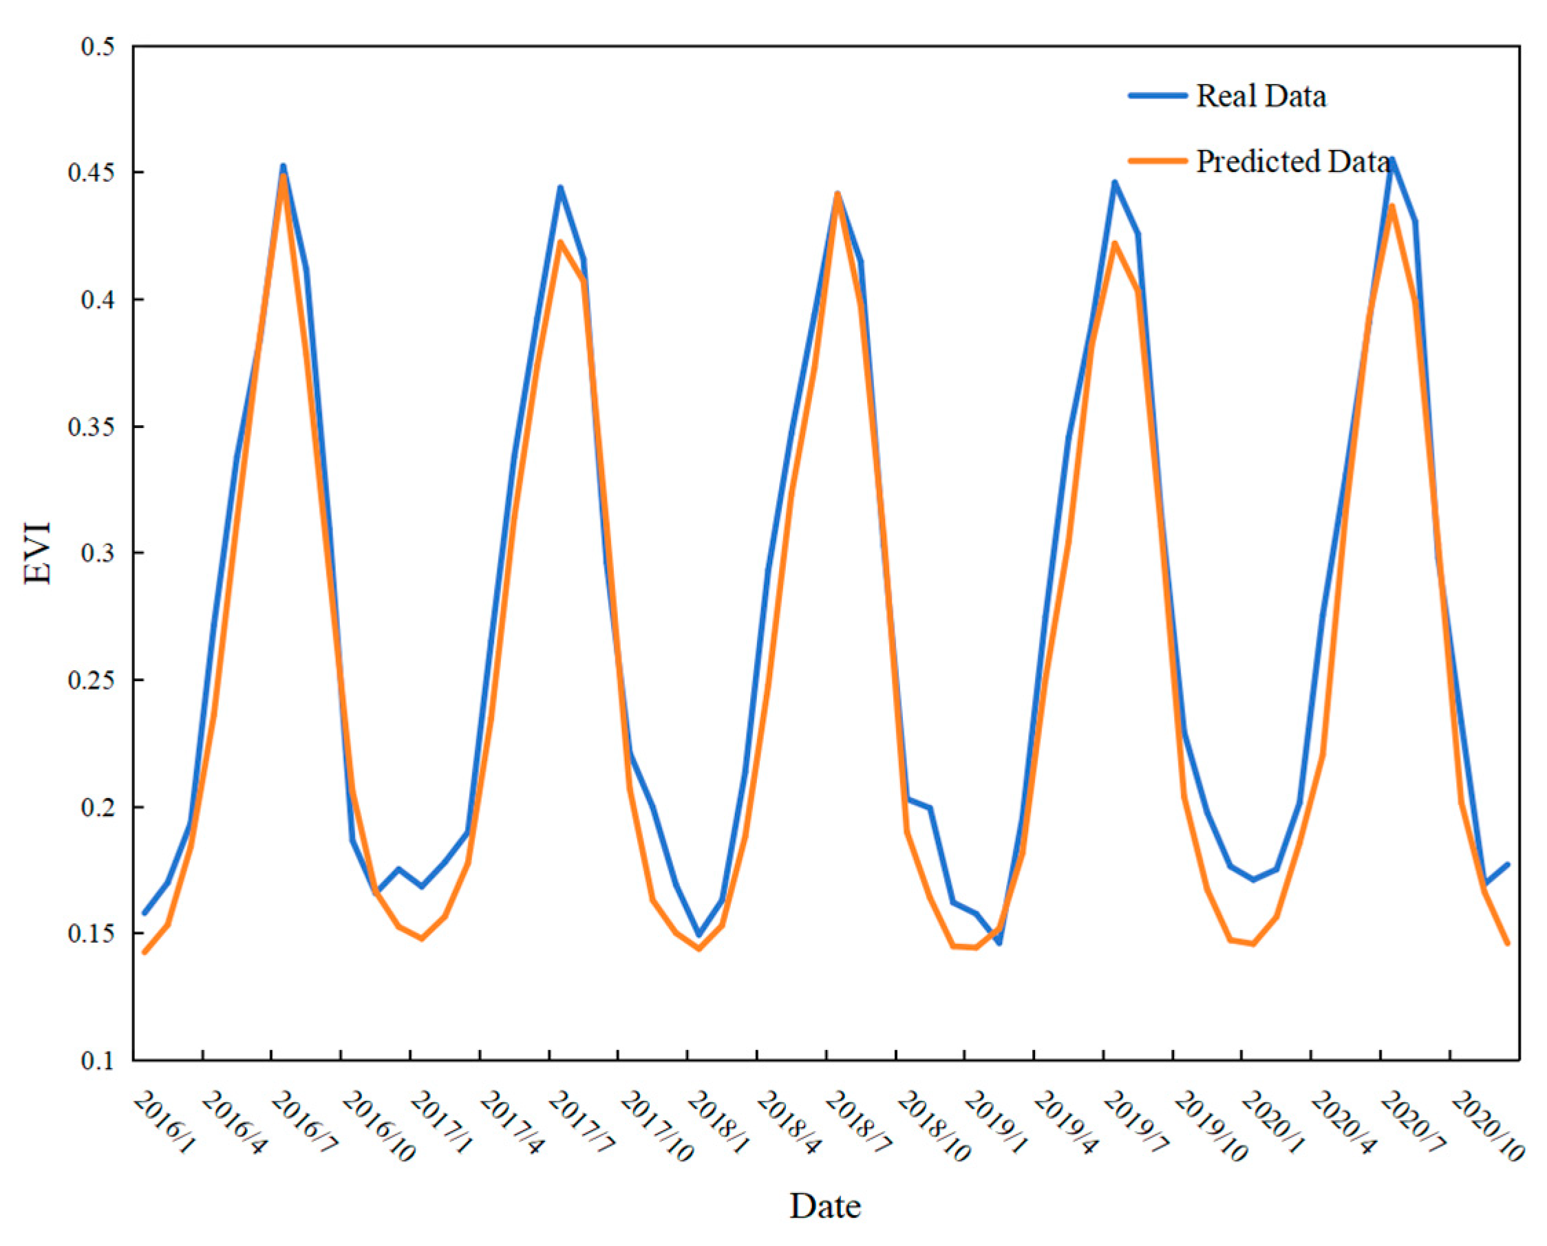Click the 0.45 y-axis tick label
Viewport: 1547px width, 1246px height.
(x=91, y=173)
